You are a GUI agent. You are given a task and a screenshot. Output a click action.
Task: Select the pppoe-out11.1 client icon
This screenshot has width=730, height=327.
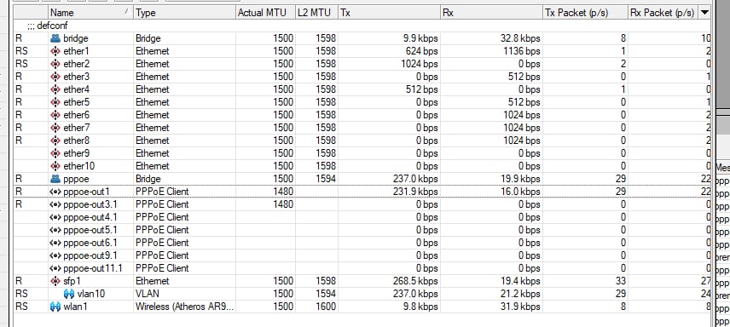point(55,268)
